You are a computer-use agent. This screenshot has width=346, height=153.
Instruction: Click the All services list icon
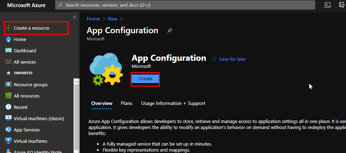tap(8, 62)
